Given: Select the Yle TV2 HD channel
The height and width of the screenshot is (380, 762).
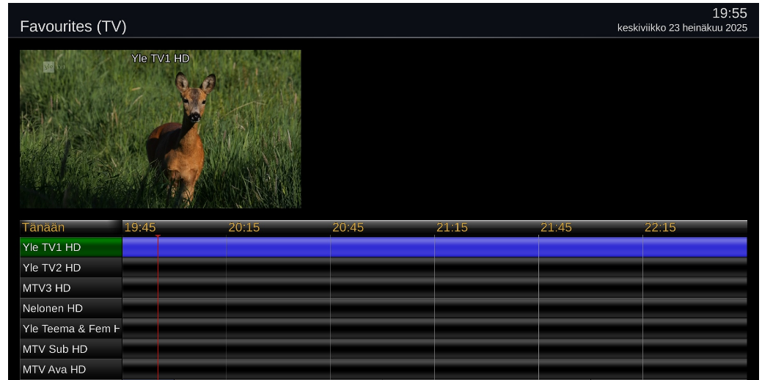Looking at the screenshot, I should pyautogui.click(x=71, y=267).
